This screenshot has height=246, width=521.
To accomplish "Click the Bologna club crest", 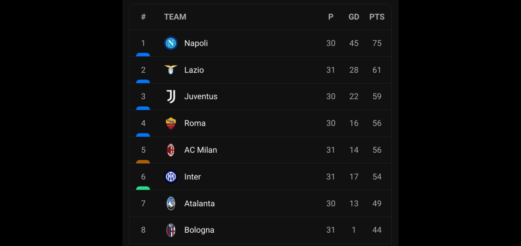I will [171, 230].
